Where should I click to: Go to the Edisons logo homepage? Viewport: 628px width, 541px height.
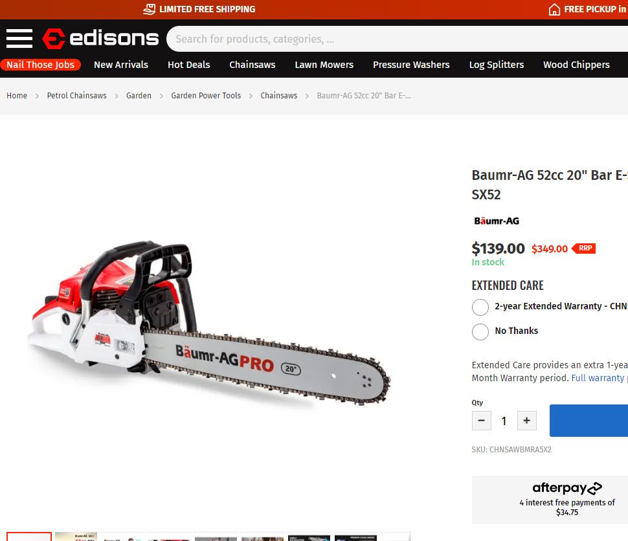tap(100, 38)
